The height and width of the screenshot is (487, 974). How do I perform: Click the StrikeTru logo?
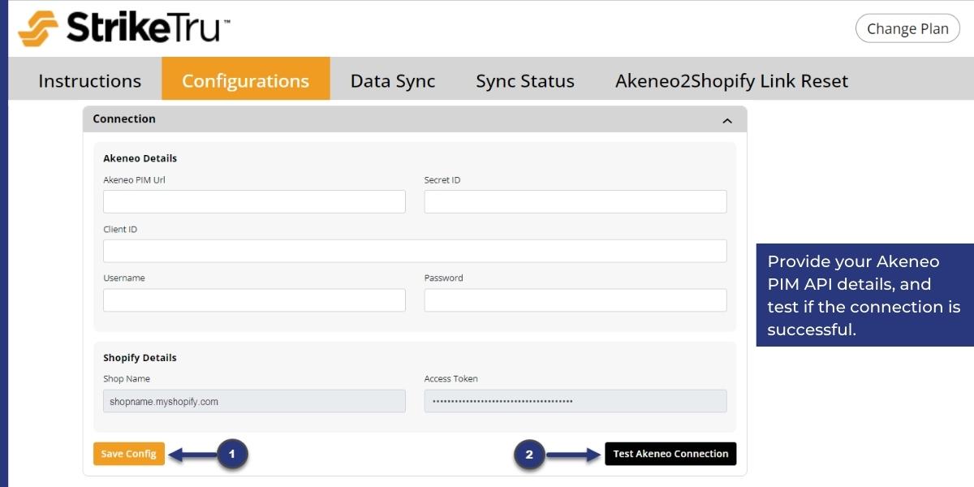point(124,28)
